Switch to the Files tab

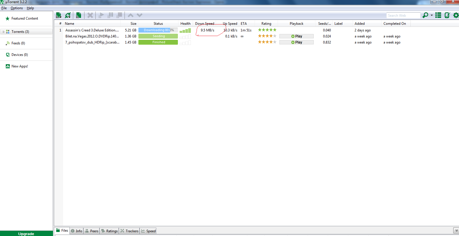point(62,231)
